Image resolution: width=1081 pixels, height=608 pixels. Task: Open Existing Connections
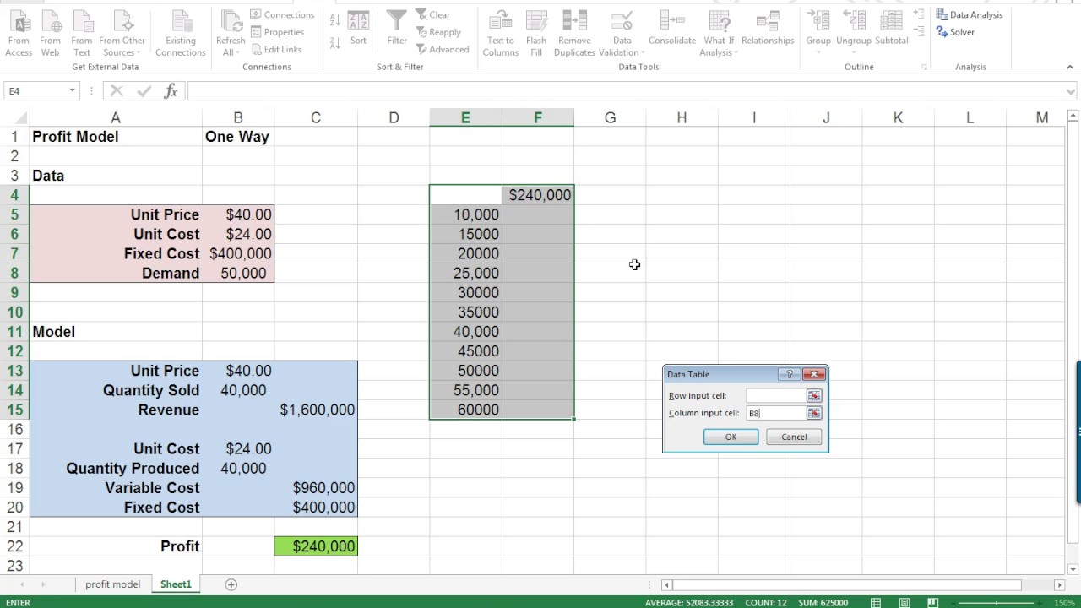pyautogui.click(x=180, y=34)
